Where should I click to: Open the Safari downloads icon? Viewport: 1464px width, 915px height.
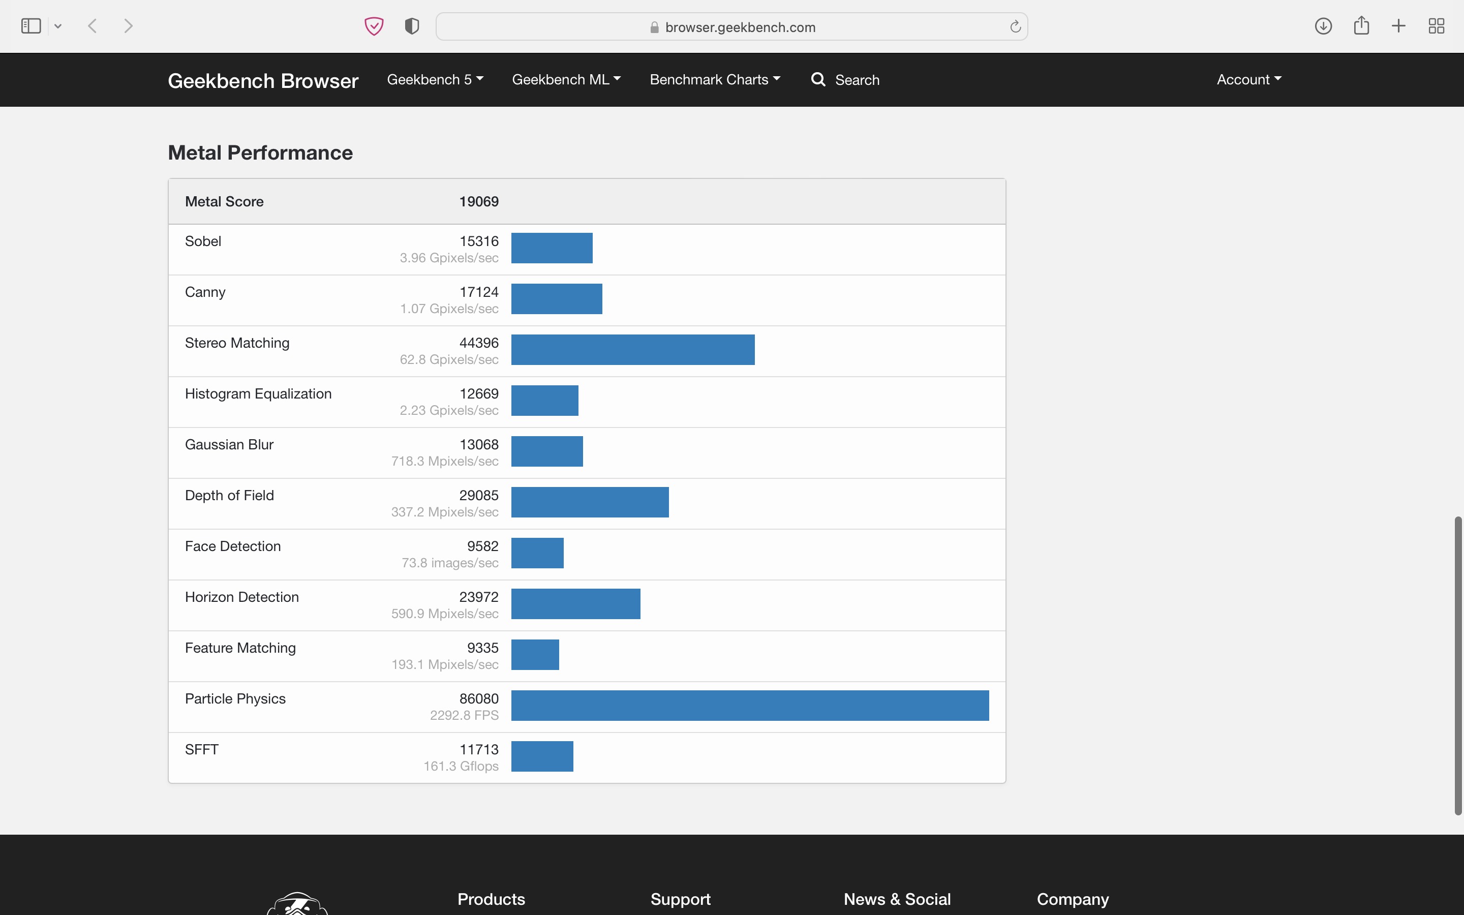[x=1323, y=26]
